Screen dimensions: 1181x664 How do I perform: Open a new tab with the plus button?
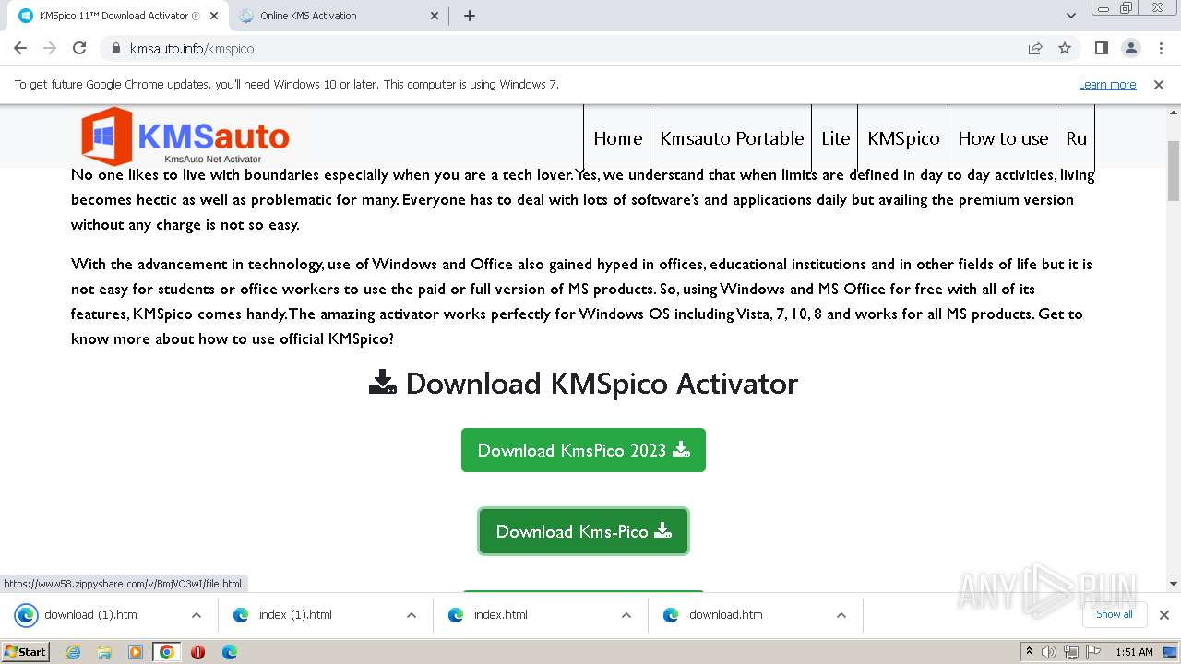coord(469,16)
